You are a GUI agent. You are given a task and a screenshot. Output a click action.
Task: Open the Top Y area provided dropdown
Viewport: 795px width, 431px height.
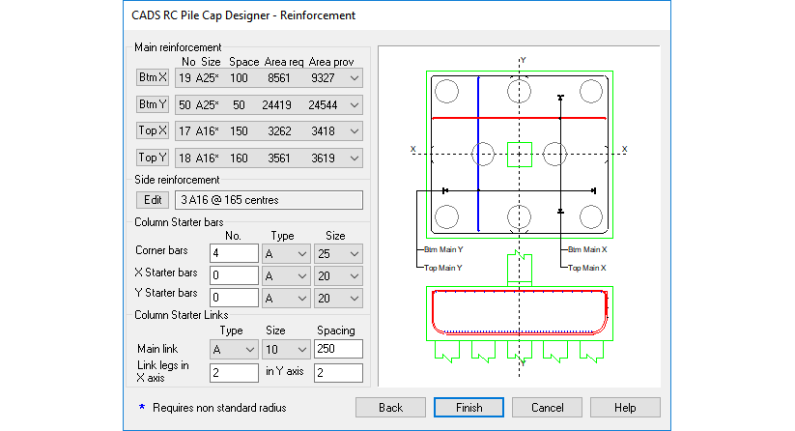pos(354,158)
